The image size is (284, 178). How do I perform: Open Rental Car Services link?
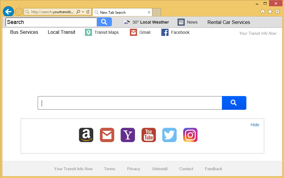point(229,22)
